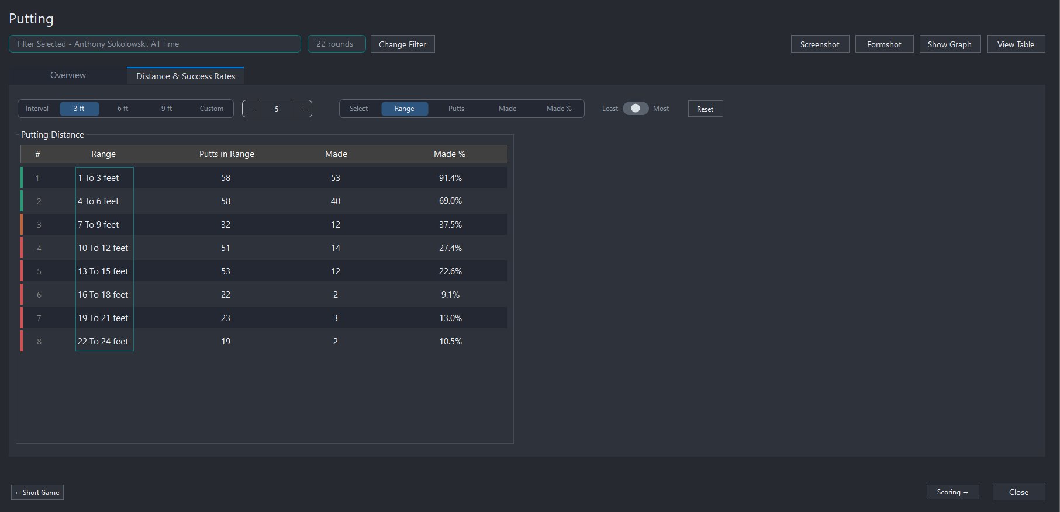Click the 9.1% made percentage cell
This screenshot has width=1060, height=512.
pos(450,295)
